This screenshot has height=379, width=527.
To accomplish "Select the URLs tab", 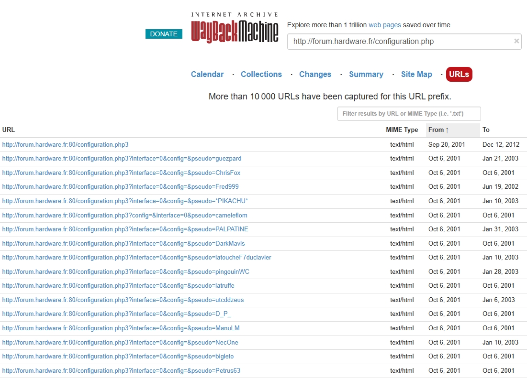I will (459, 74).
